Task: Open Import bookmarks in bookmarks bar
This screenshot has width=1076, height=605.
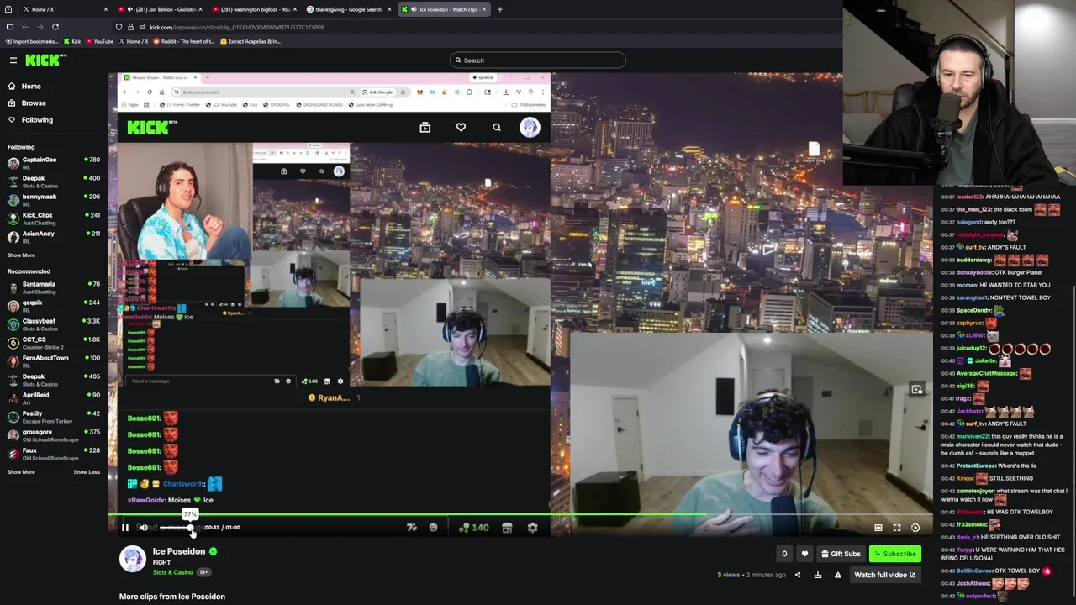Action: (32, 41)
